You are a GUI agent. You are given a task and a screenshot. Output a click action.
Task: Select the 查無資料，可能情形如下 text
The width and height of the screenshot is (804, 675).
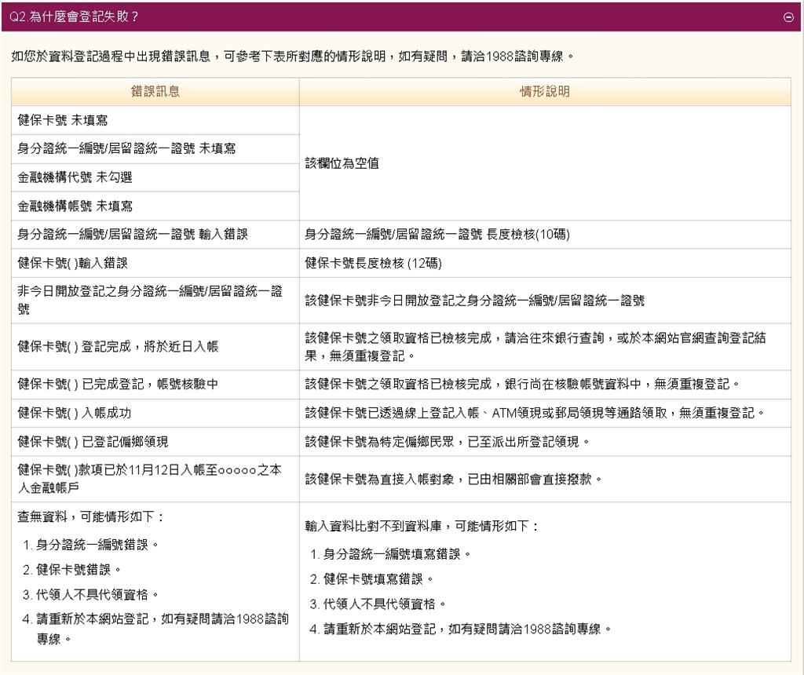pos(90,517)
